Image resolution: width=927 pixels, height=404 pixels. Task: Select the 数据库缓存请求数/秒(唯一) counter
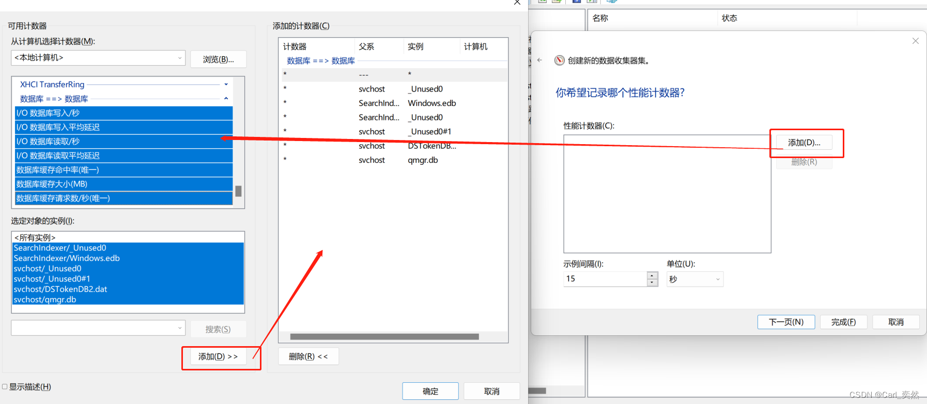(124, 198)
